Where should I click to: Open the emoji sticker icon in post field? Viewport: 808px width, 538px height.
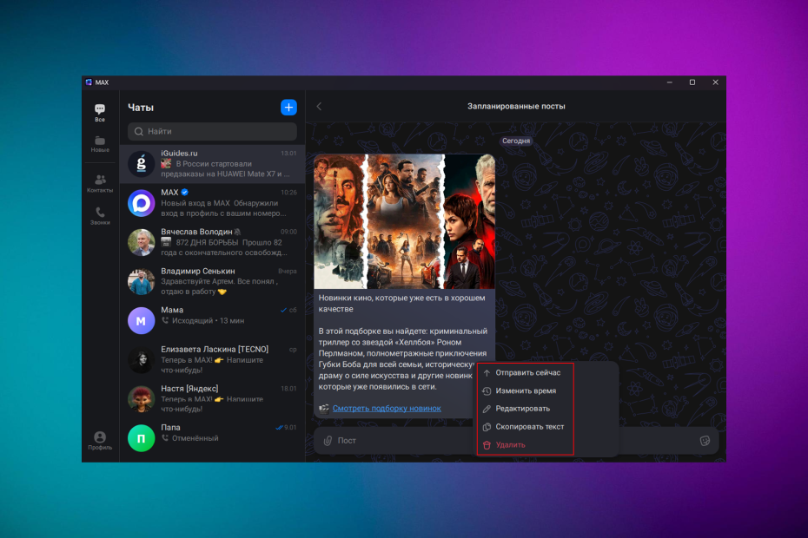(705, 441)
